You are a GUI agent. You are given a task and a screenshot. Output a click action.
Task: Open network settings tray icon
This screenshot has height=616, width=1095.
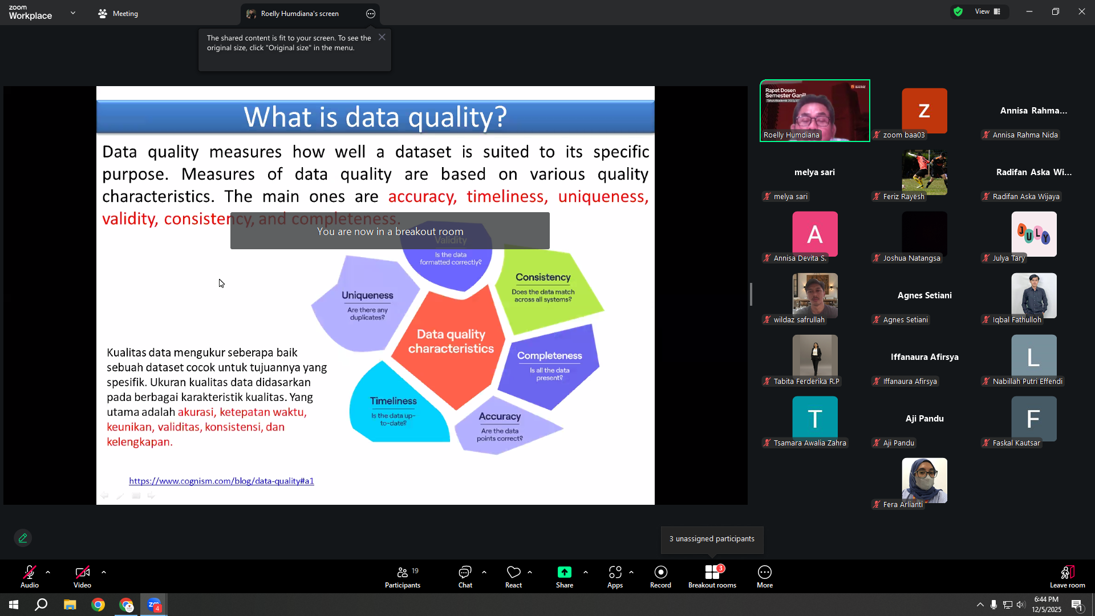point(1007,605)
